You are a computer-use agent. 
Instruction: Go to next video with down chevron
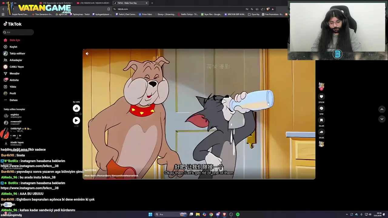pos(382,119)
